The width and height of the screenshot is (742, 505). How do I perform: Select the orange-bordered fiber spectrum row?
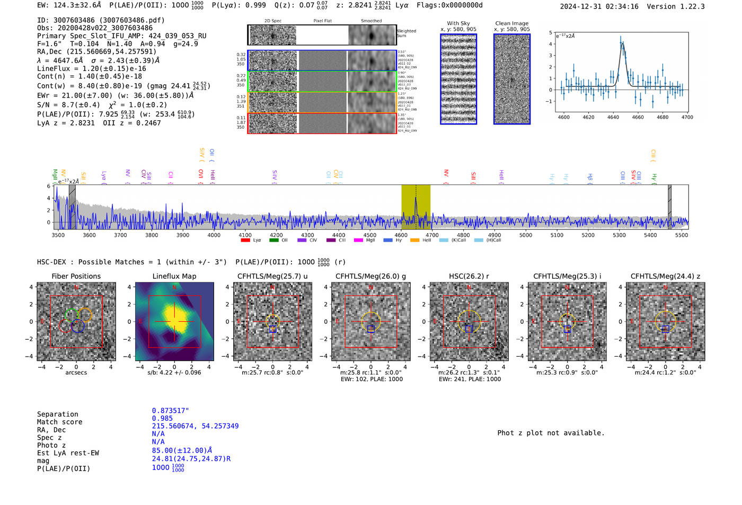(x=322, y=102)
